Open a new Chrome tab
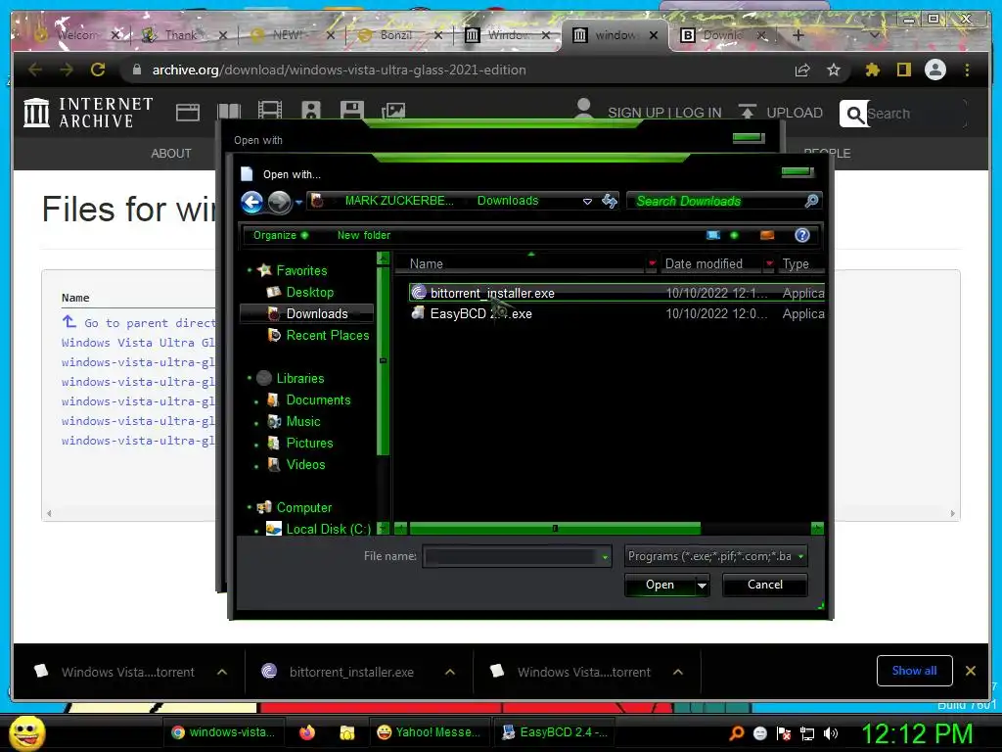Screen dimensions: 1002x752 point(798,35)
